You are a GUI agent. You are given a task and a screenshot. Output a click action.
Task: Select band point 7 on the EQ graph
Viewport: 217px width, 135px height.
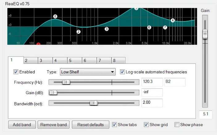click(165, 27)
